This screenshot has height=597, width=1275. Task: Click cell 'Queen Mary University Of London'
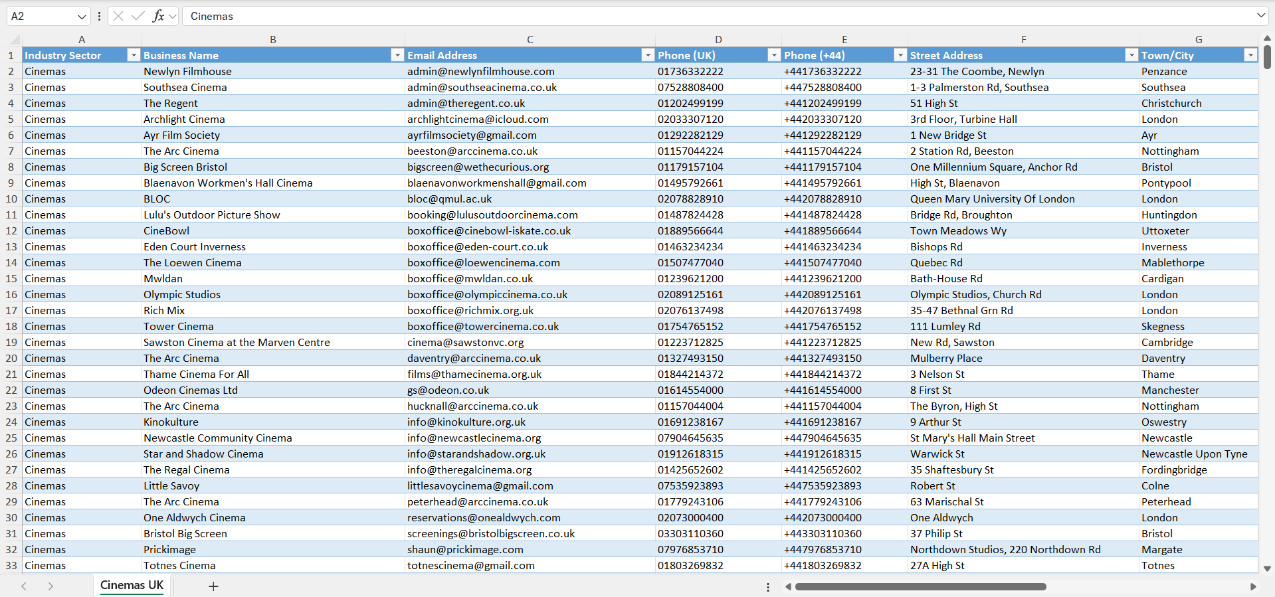pos(1023,199)
